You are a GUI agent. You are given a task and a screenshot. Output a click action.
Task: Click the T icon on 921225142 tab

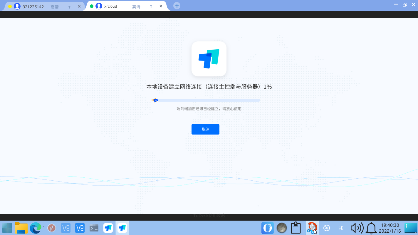[x=69, y=7]
